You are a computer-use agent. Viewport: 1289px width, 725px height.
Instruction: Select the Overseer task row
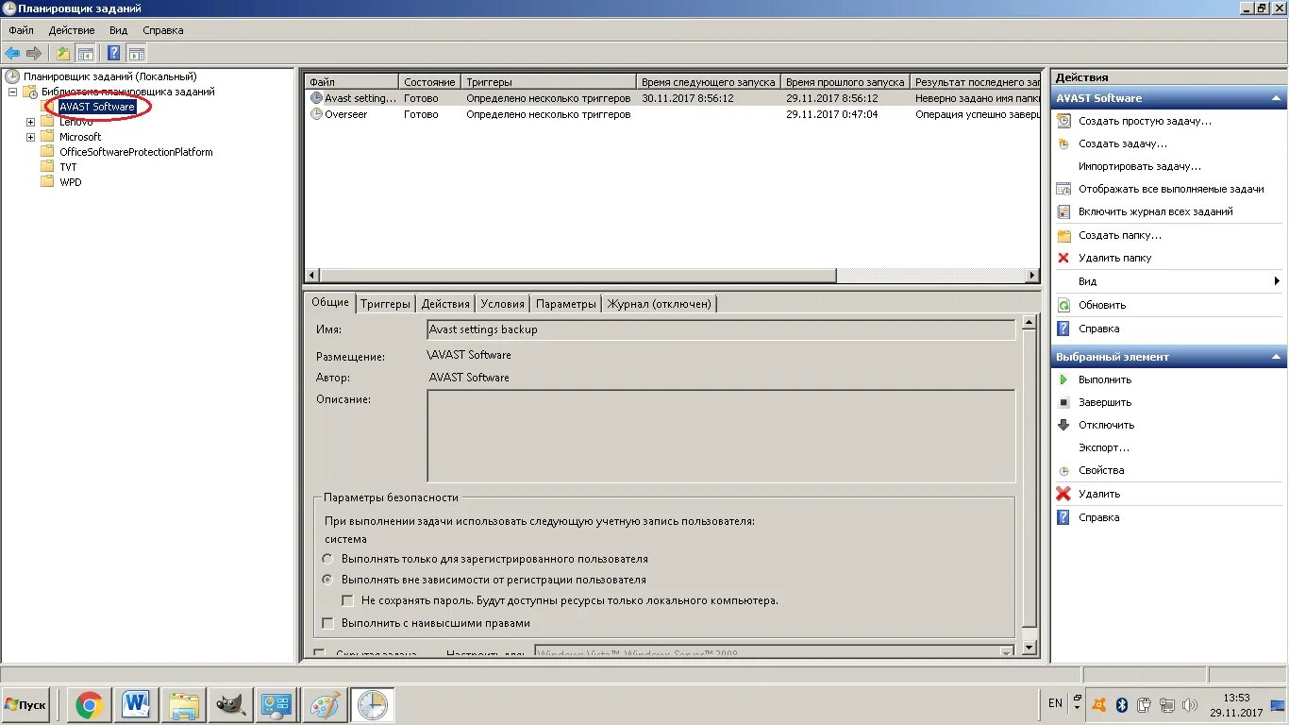pyautogui.click(x=672, y=114)
